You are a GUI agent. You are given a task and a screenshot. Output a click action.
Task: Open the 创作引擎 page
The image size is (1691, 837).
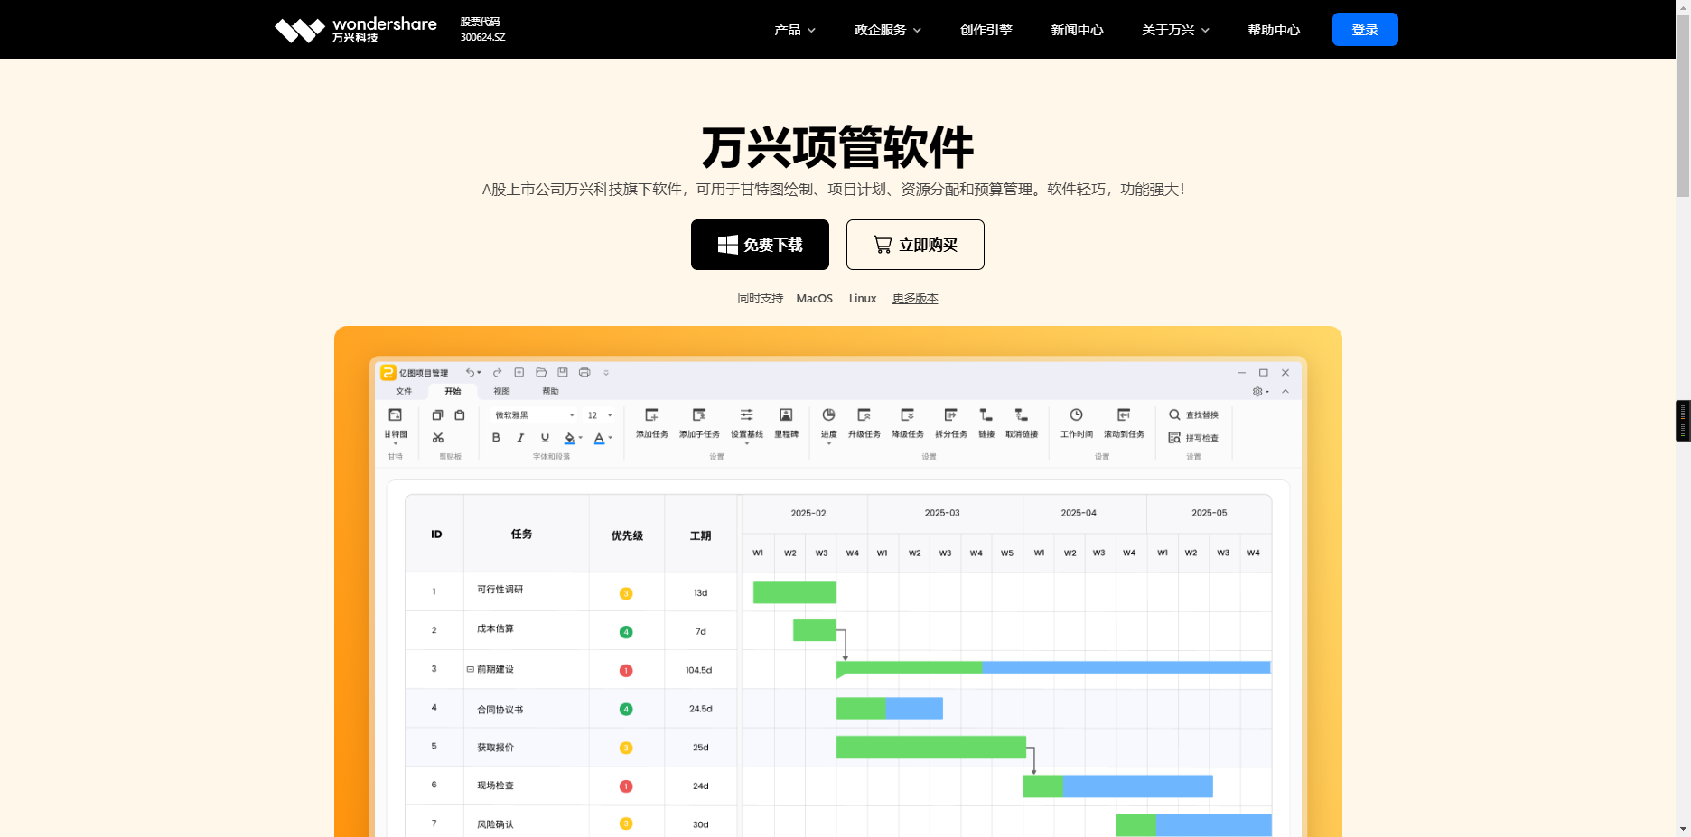986,30
